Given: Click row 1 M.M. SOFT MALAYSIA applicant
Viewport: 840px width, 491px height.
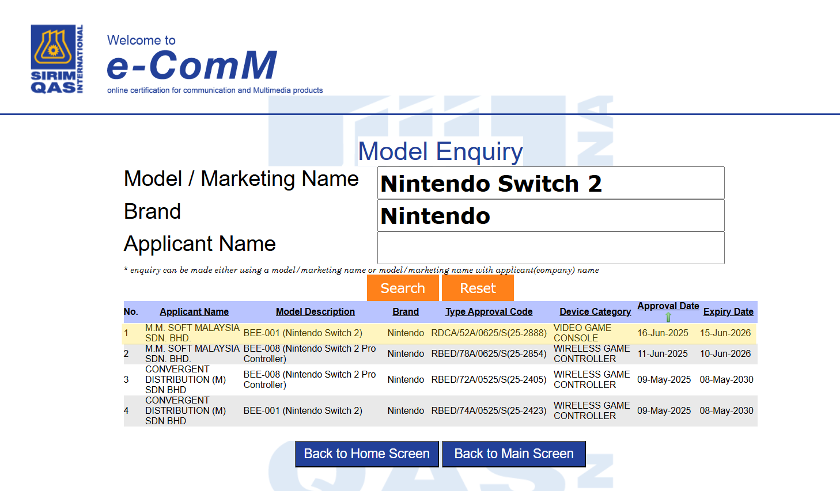Looking at the screenshot, I should [x=192, y=333].
